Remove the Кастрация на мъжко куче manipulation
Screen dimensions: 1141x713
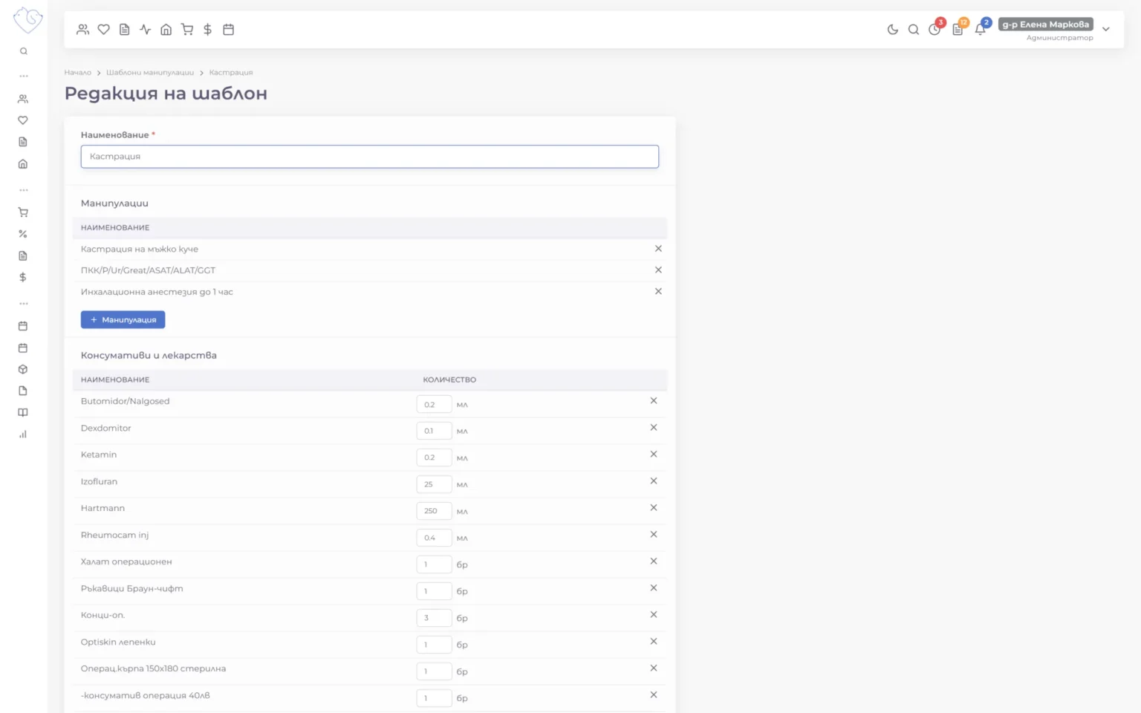pos(658,249)
